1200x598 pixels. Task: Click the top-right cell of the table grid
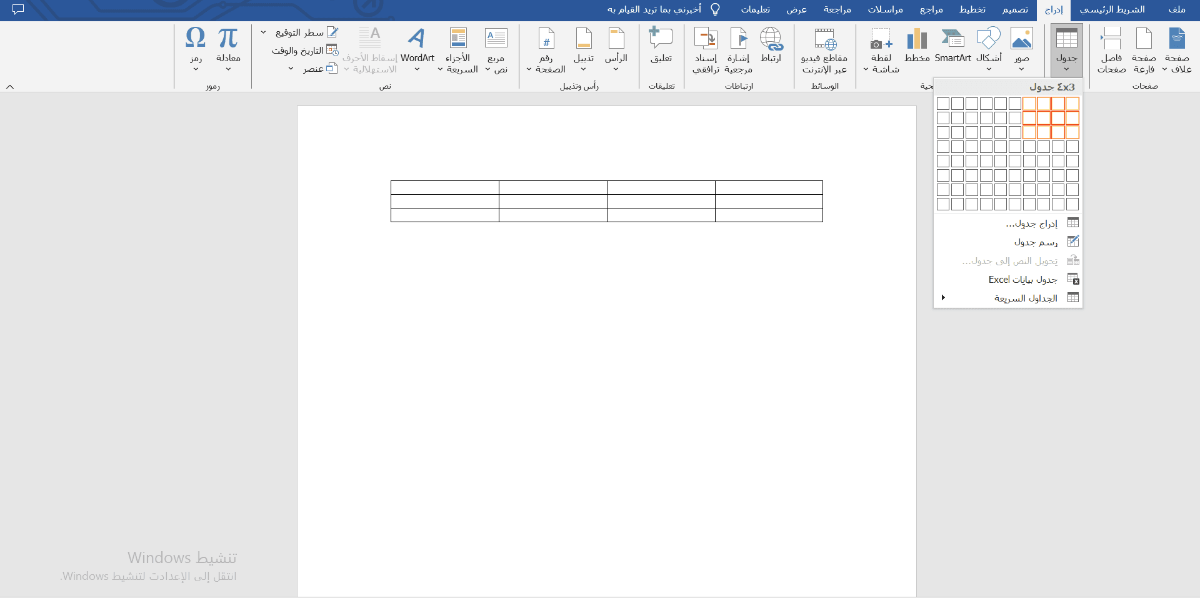click(x=1072, y=104)
